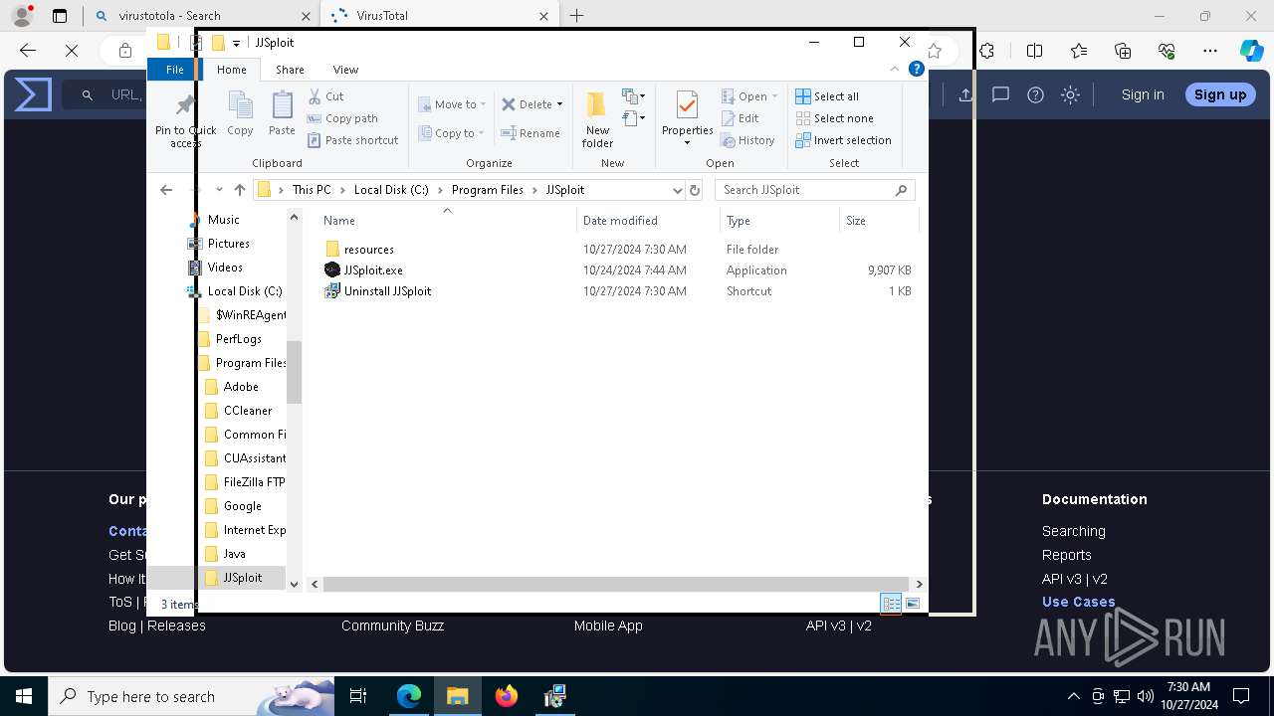The width and height of the screenshot is (1274, 716).
Task: Go back with Explorer back arrow
Action: click(x=166, y=190)
